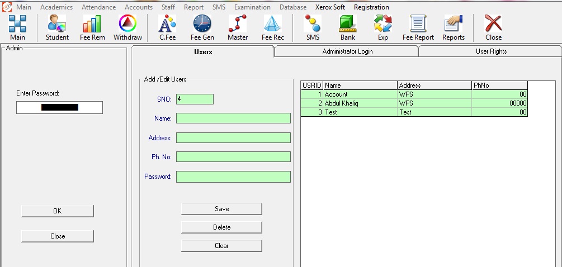
Task: Click phone cell showing 00000
Action: click(499, 103)
